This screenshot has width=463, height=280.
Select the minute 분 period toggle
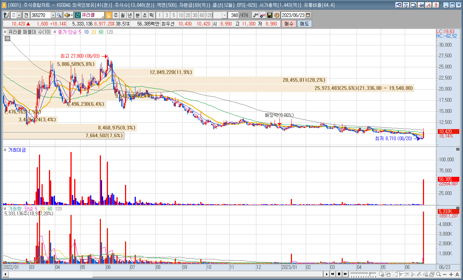coord(138,15)
